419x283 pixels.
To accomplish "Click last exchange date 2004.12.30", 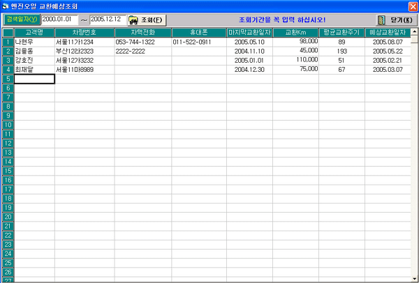I will tap(249, 70).
